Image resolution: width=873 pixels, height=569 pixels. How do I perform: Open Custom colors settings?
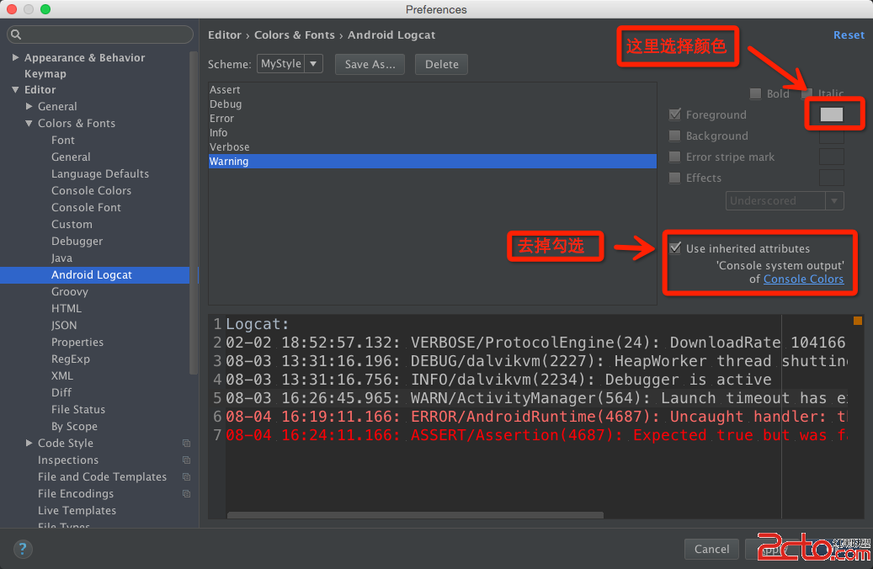[x=72, y=225]
